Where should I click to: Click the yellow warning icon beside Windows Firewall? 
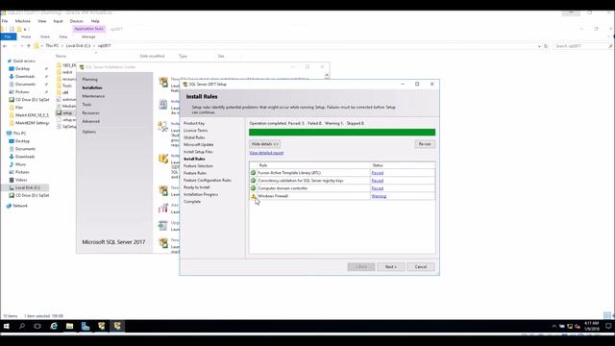(x=254, y=196)
